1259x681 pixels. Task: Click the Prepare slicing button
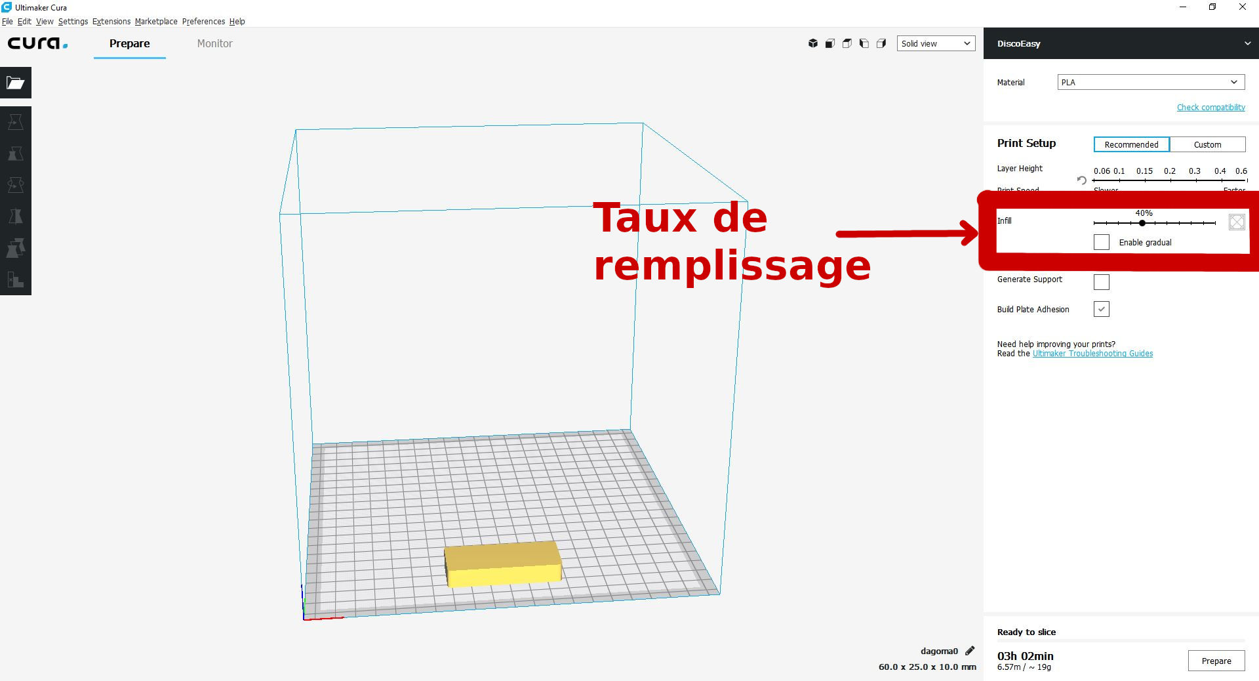1216,661
